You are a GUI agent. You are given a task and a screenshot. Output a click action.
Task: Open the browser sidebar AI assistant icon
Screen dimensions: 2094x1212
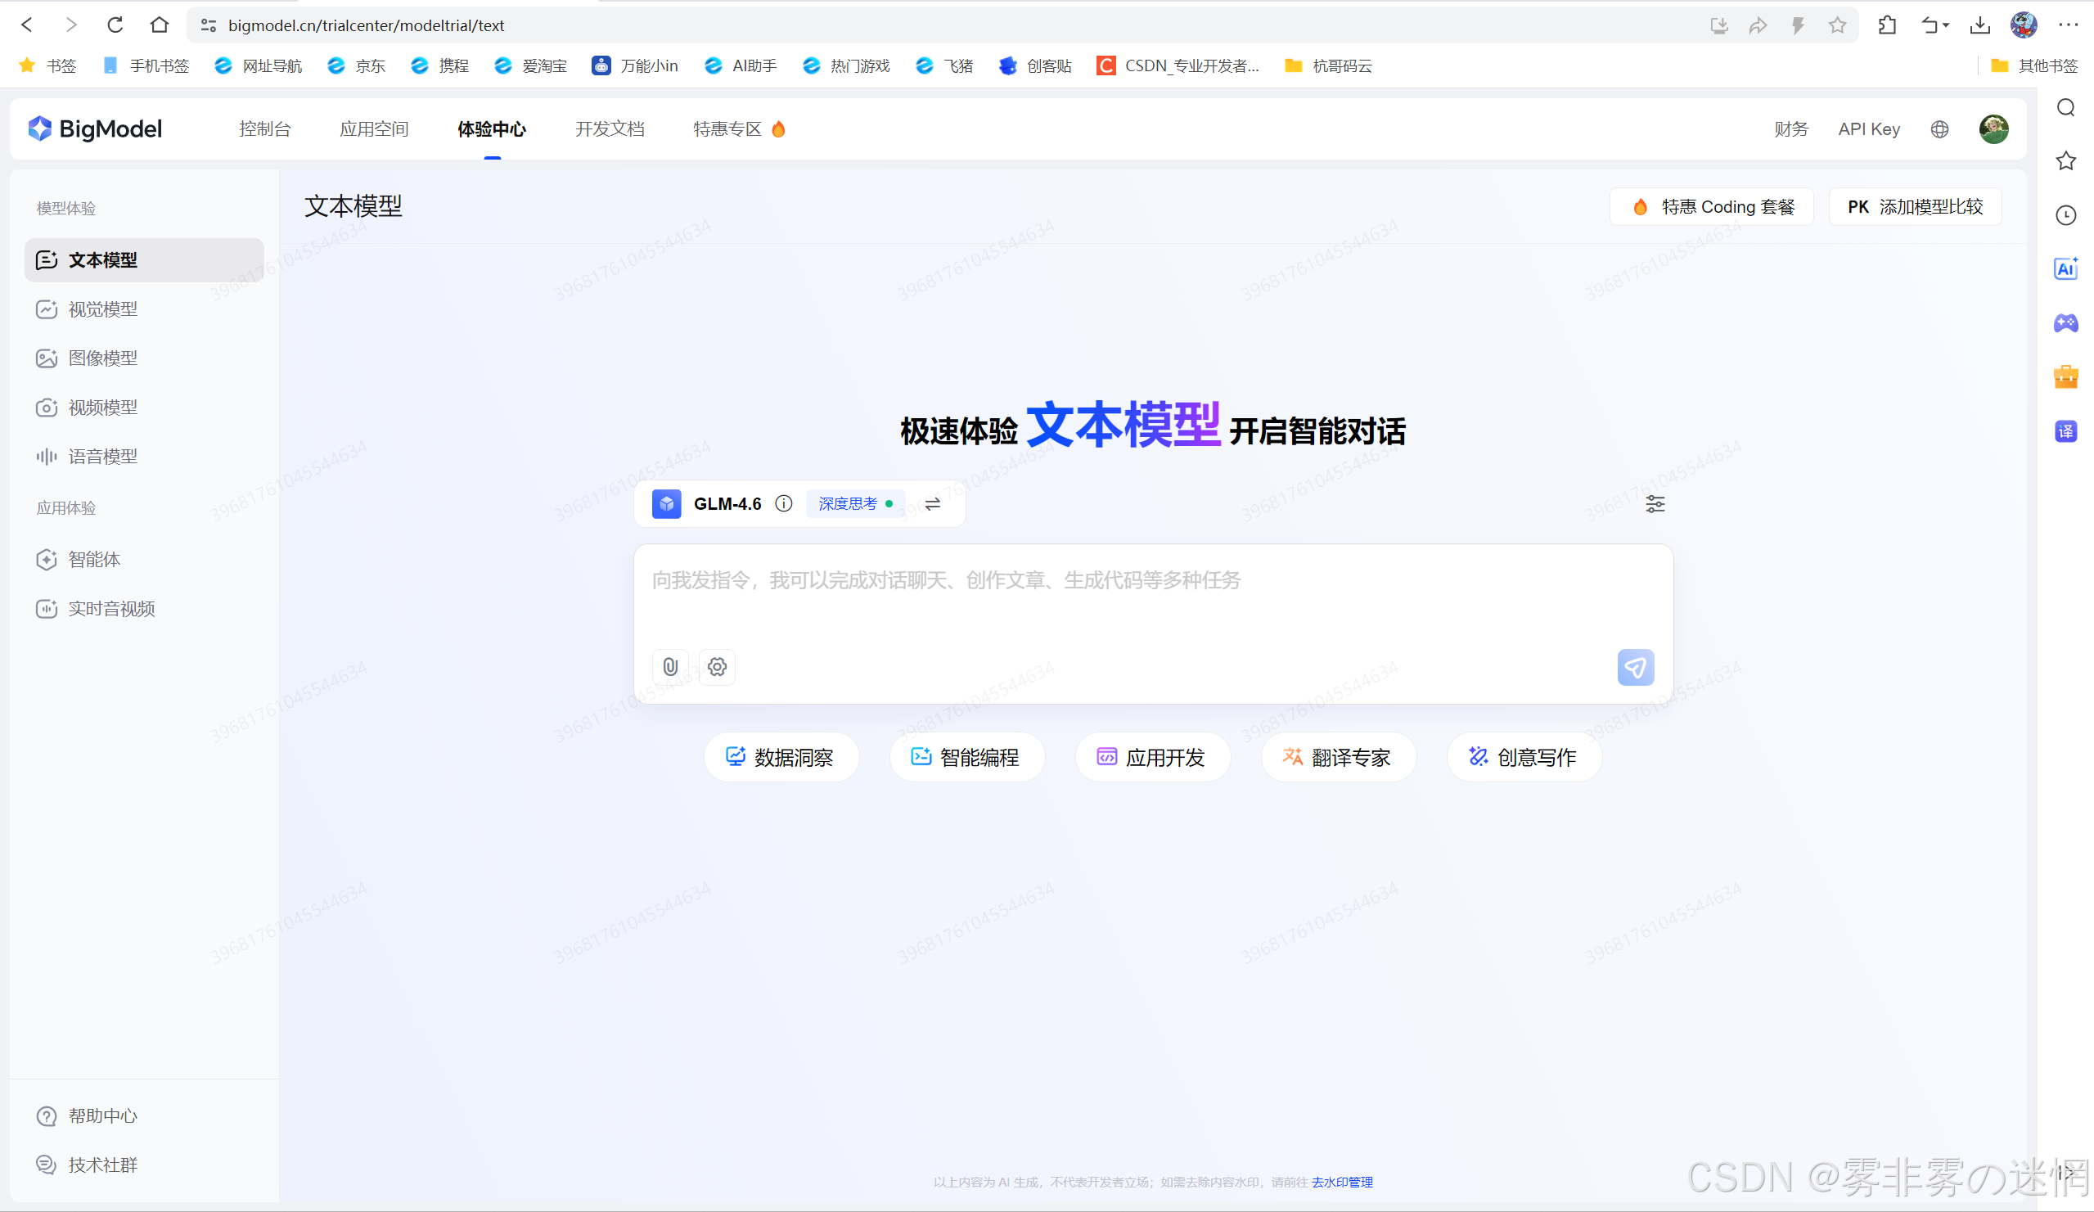[2065, 268]
